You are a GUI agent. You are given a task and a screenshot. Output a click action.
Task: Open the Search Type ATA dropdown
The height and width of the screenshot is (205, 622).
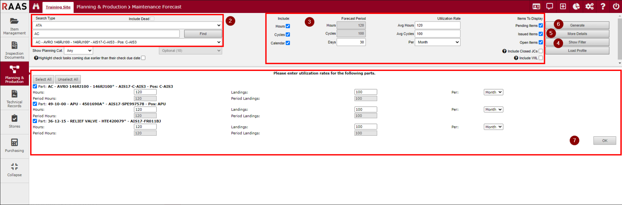pos(127,25)
